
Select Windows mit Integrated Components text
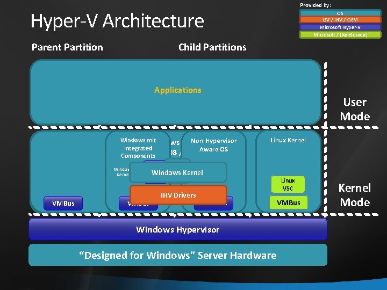click(x=138, y=148)
